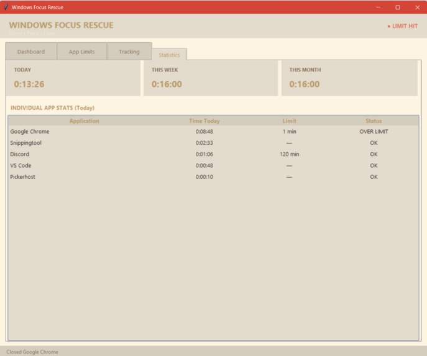Screen dimensions: 427x356
Task: Select the Pickerhost row
Action: (214, 177)
